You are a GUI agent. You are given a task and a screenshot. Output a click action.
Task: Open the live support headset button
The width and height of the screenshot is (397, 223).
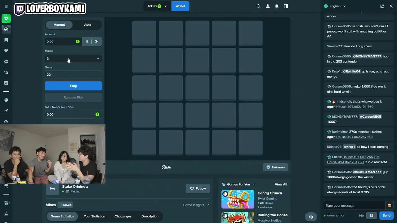coord(311,216)
